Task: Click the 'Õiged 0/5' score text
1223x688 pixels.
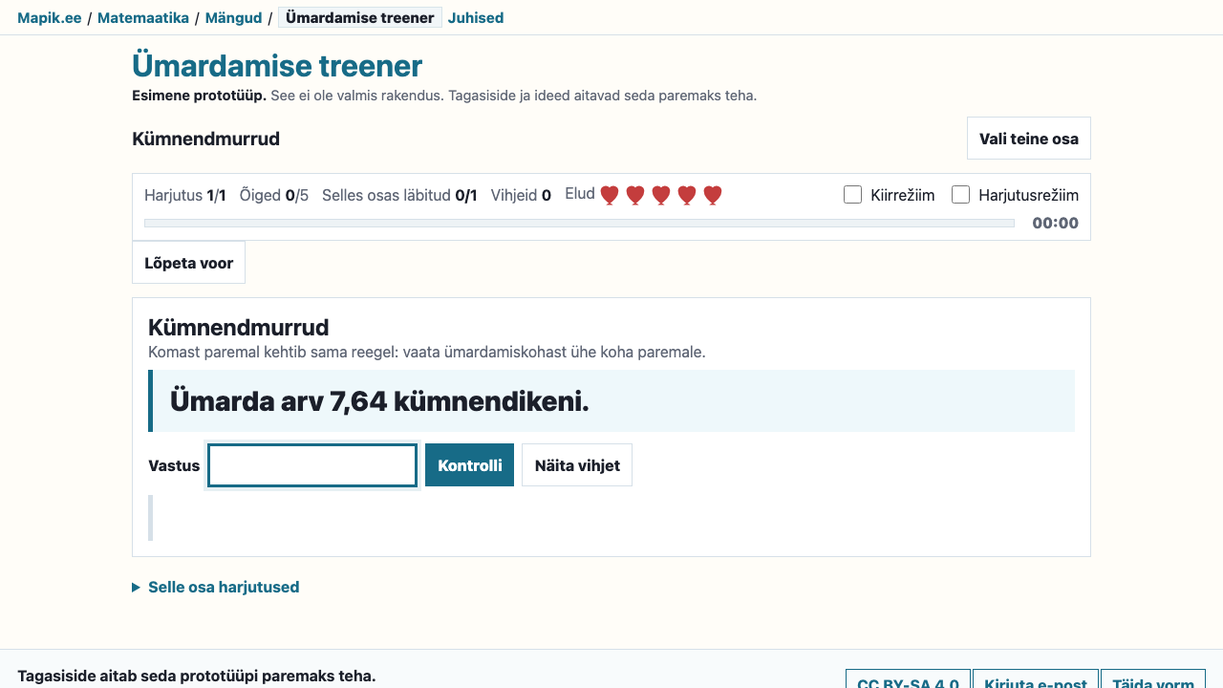Action: 274,196
